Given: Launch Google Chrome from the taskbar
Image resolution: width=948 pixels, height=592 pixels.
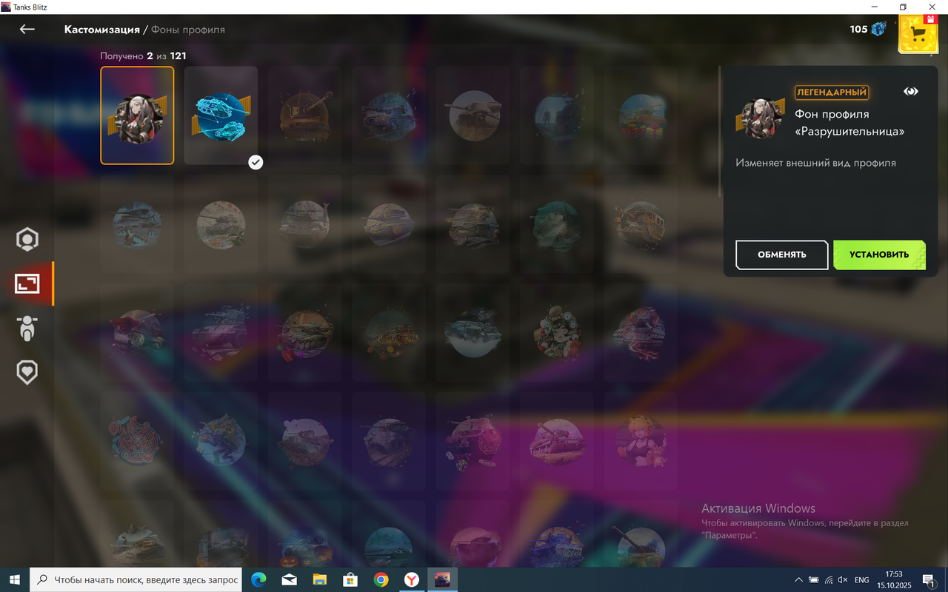Looking at the screenshot, I should (381, 579).
